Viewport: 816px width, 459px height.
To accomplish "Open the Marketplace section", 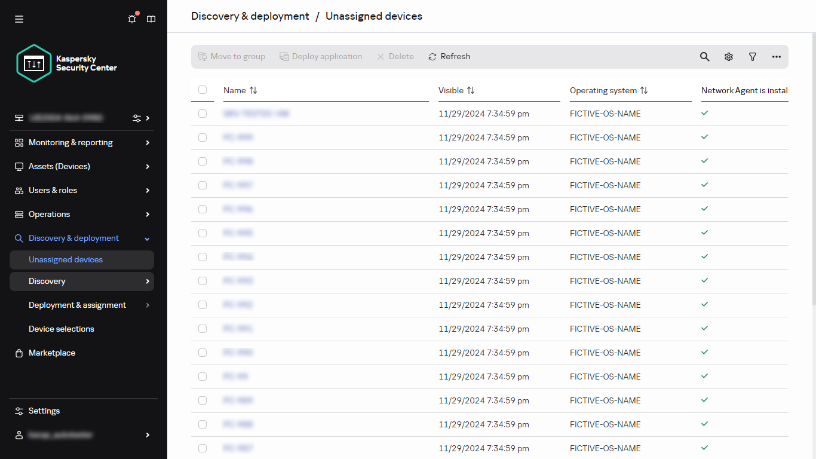I will coord(53,353).
